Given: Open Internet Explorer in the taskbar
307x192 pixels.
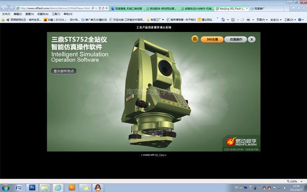Looking at the screenshot, I should tap(58, 188).
